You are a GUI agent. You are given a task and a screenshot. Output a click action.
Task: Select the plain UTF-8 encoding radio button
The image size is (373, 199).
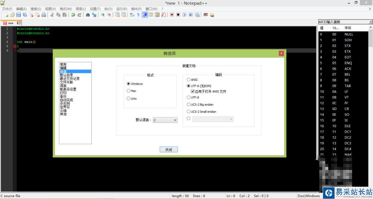coord(188,97)
